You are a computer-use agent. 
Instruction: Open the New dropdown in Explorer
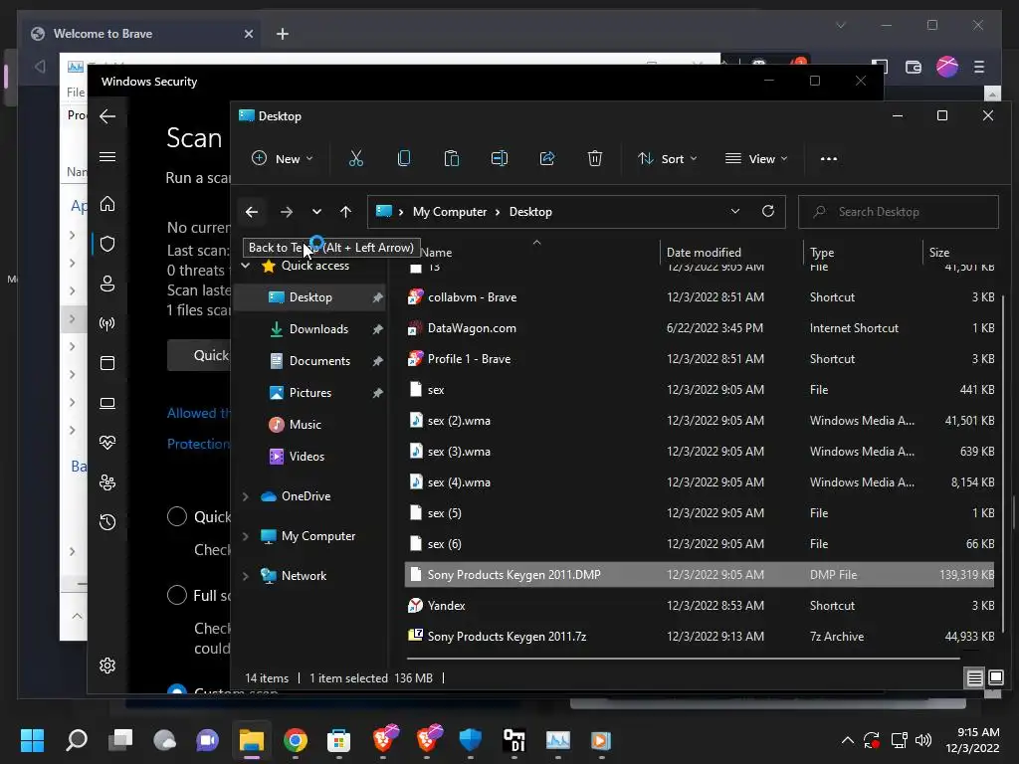coord(282,158)
